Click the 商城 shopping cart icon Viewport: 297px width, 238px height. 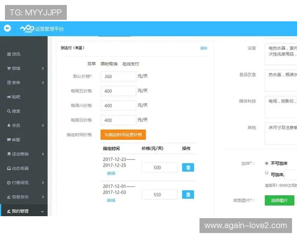pyautogui.click(x=9, y=68)
